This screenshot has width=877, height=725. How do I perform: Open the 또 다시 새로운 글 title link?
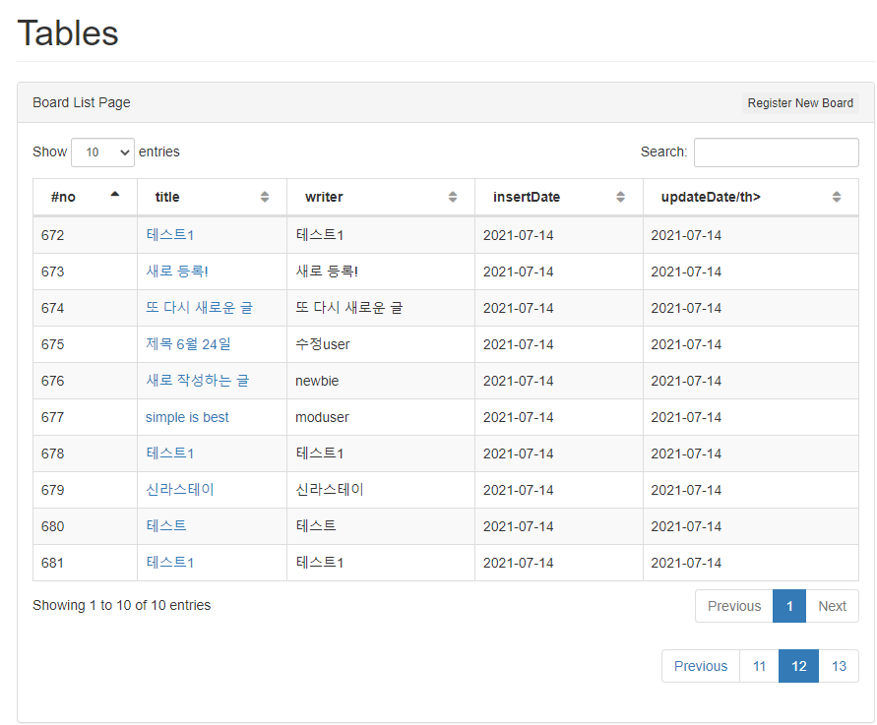coord(199,308)
